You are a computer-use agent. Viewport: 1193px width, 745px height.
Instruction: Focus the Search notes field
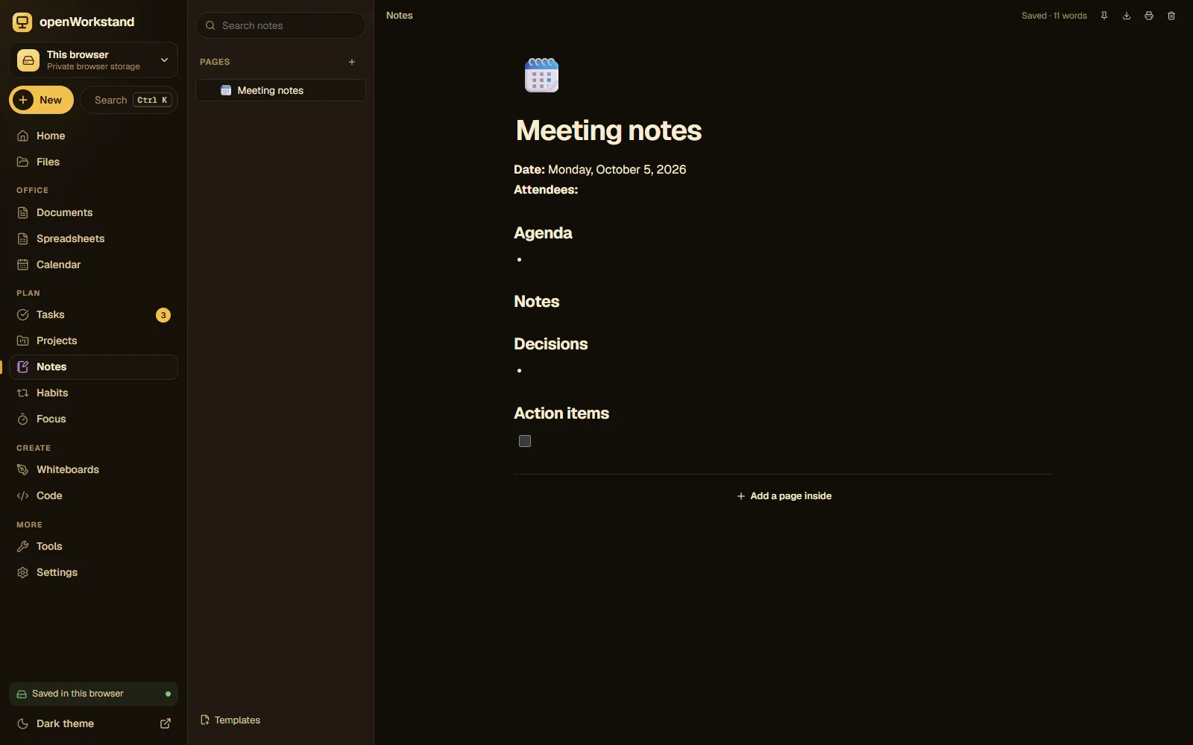pos(280,25)
